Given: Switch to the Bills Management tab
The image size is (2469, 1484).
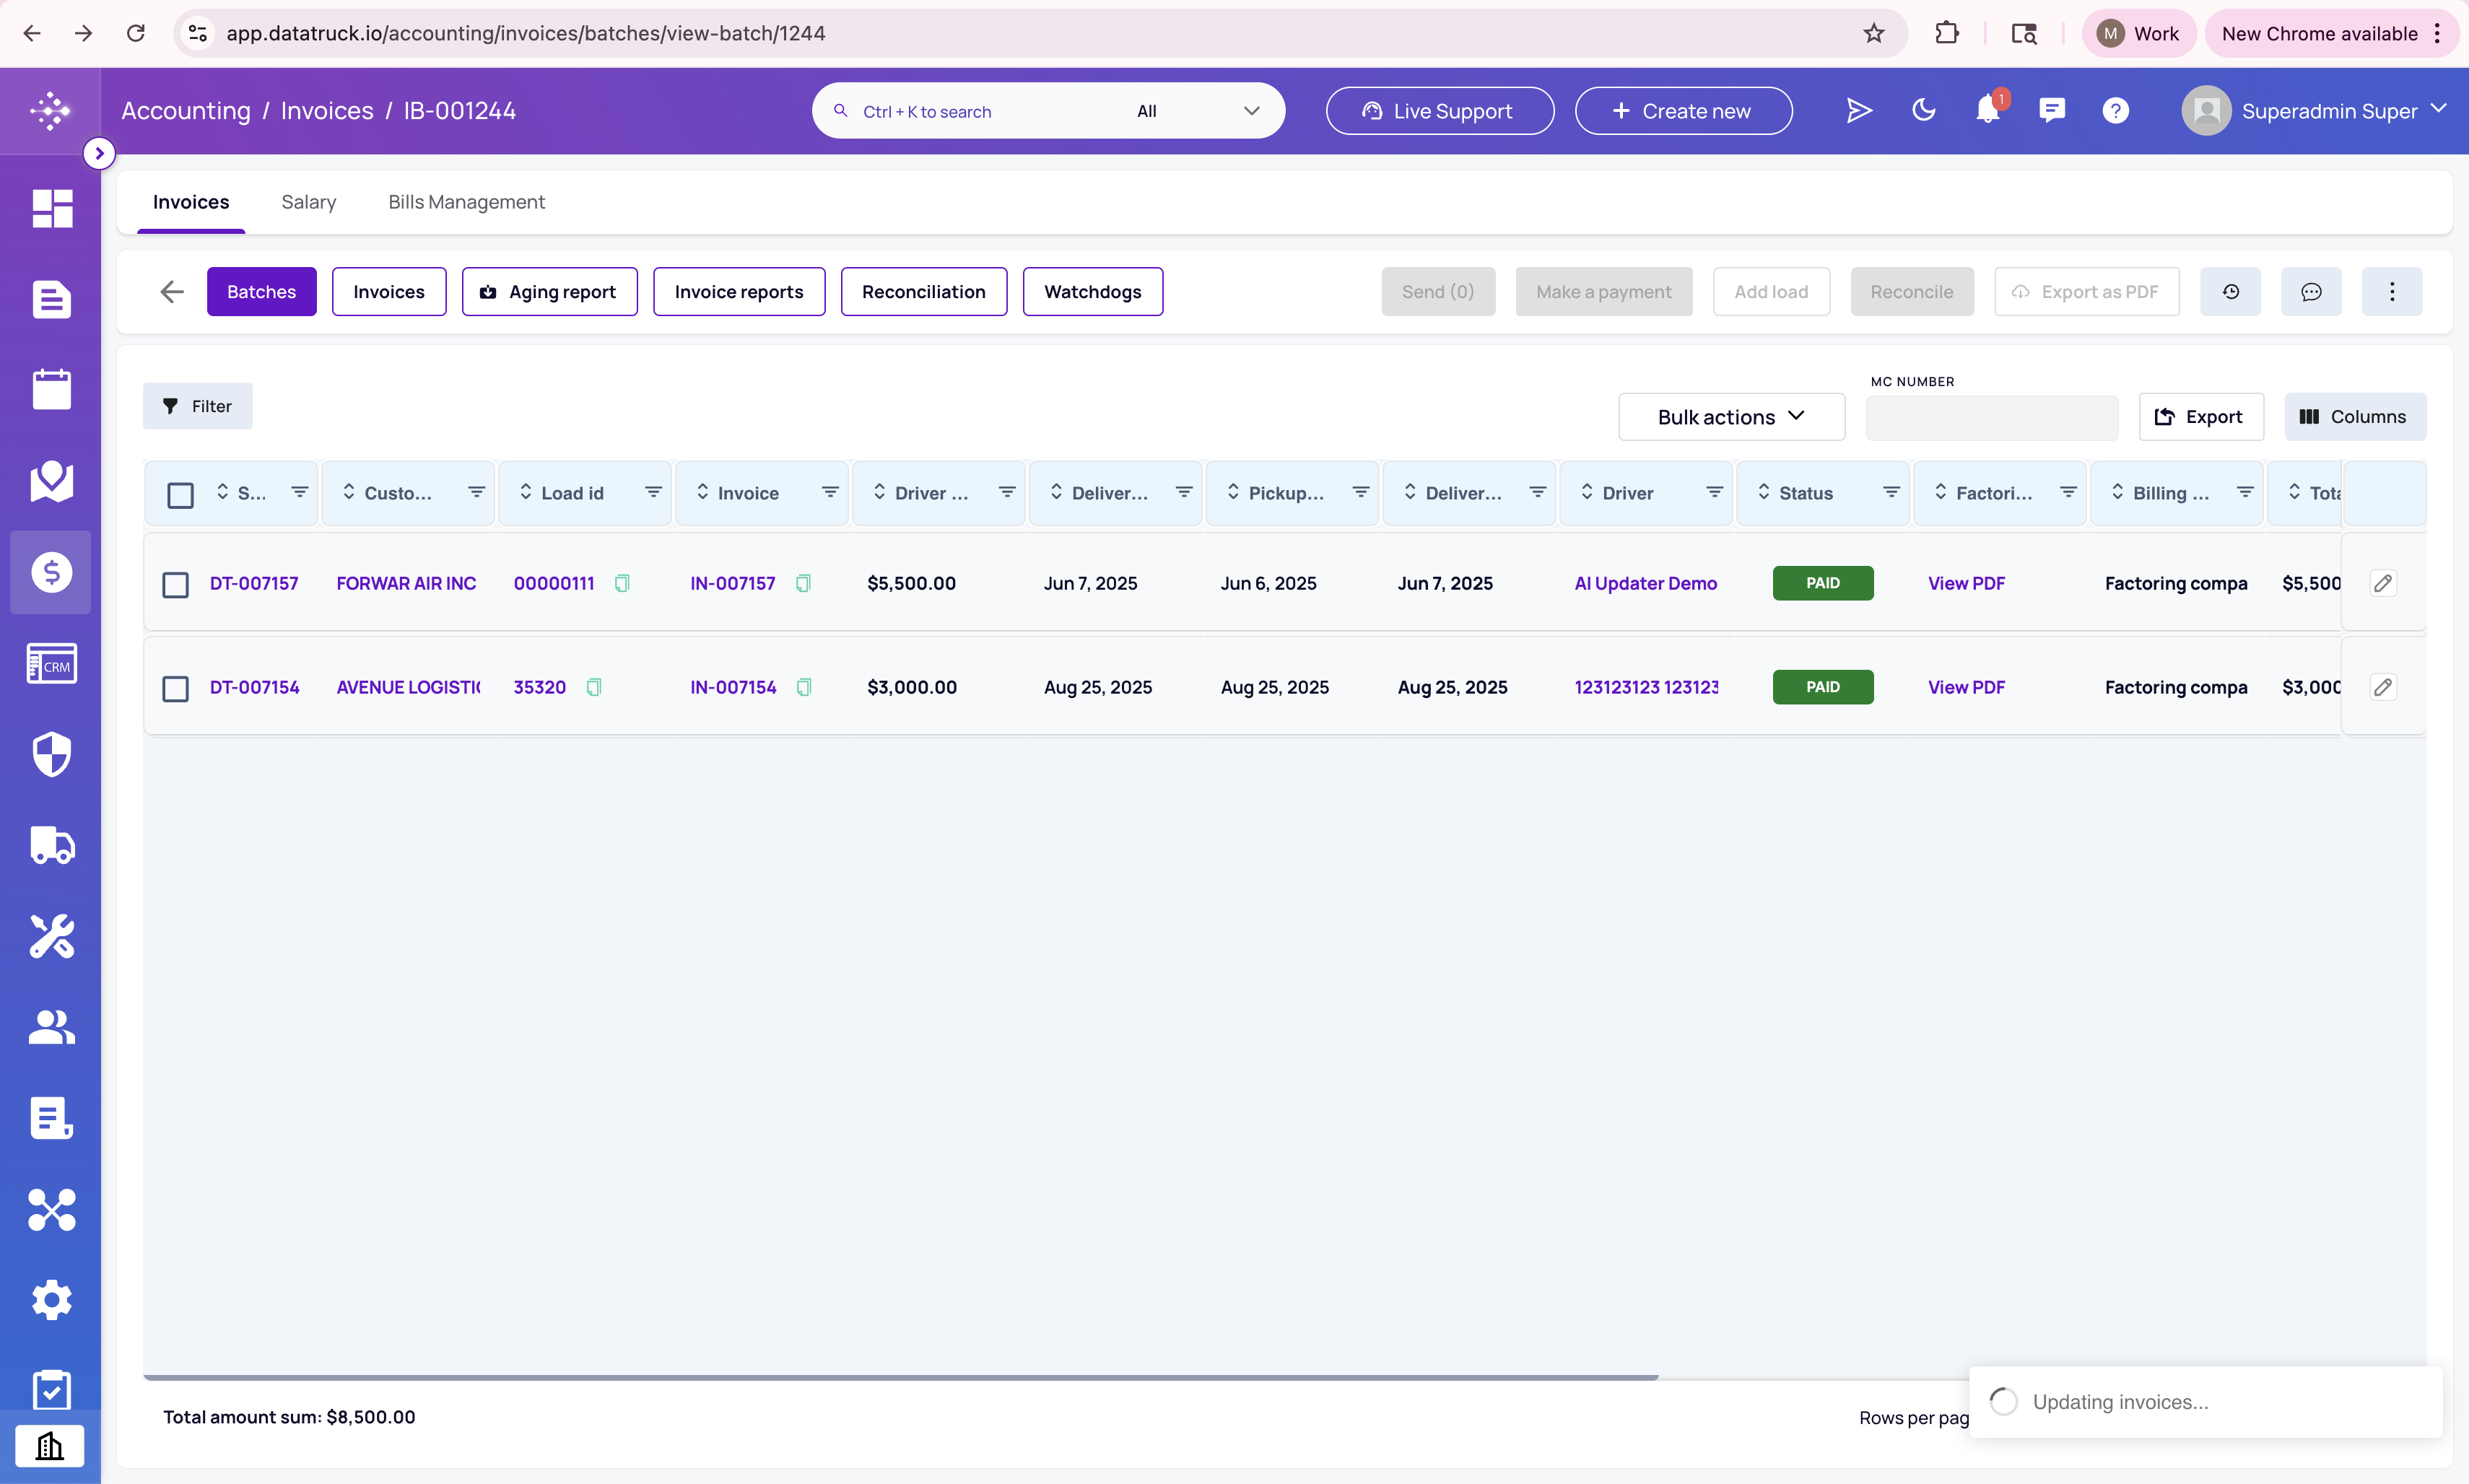Looking at the screenshot, I should point(466,202).
